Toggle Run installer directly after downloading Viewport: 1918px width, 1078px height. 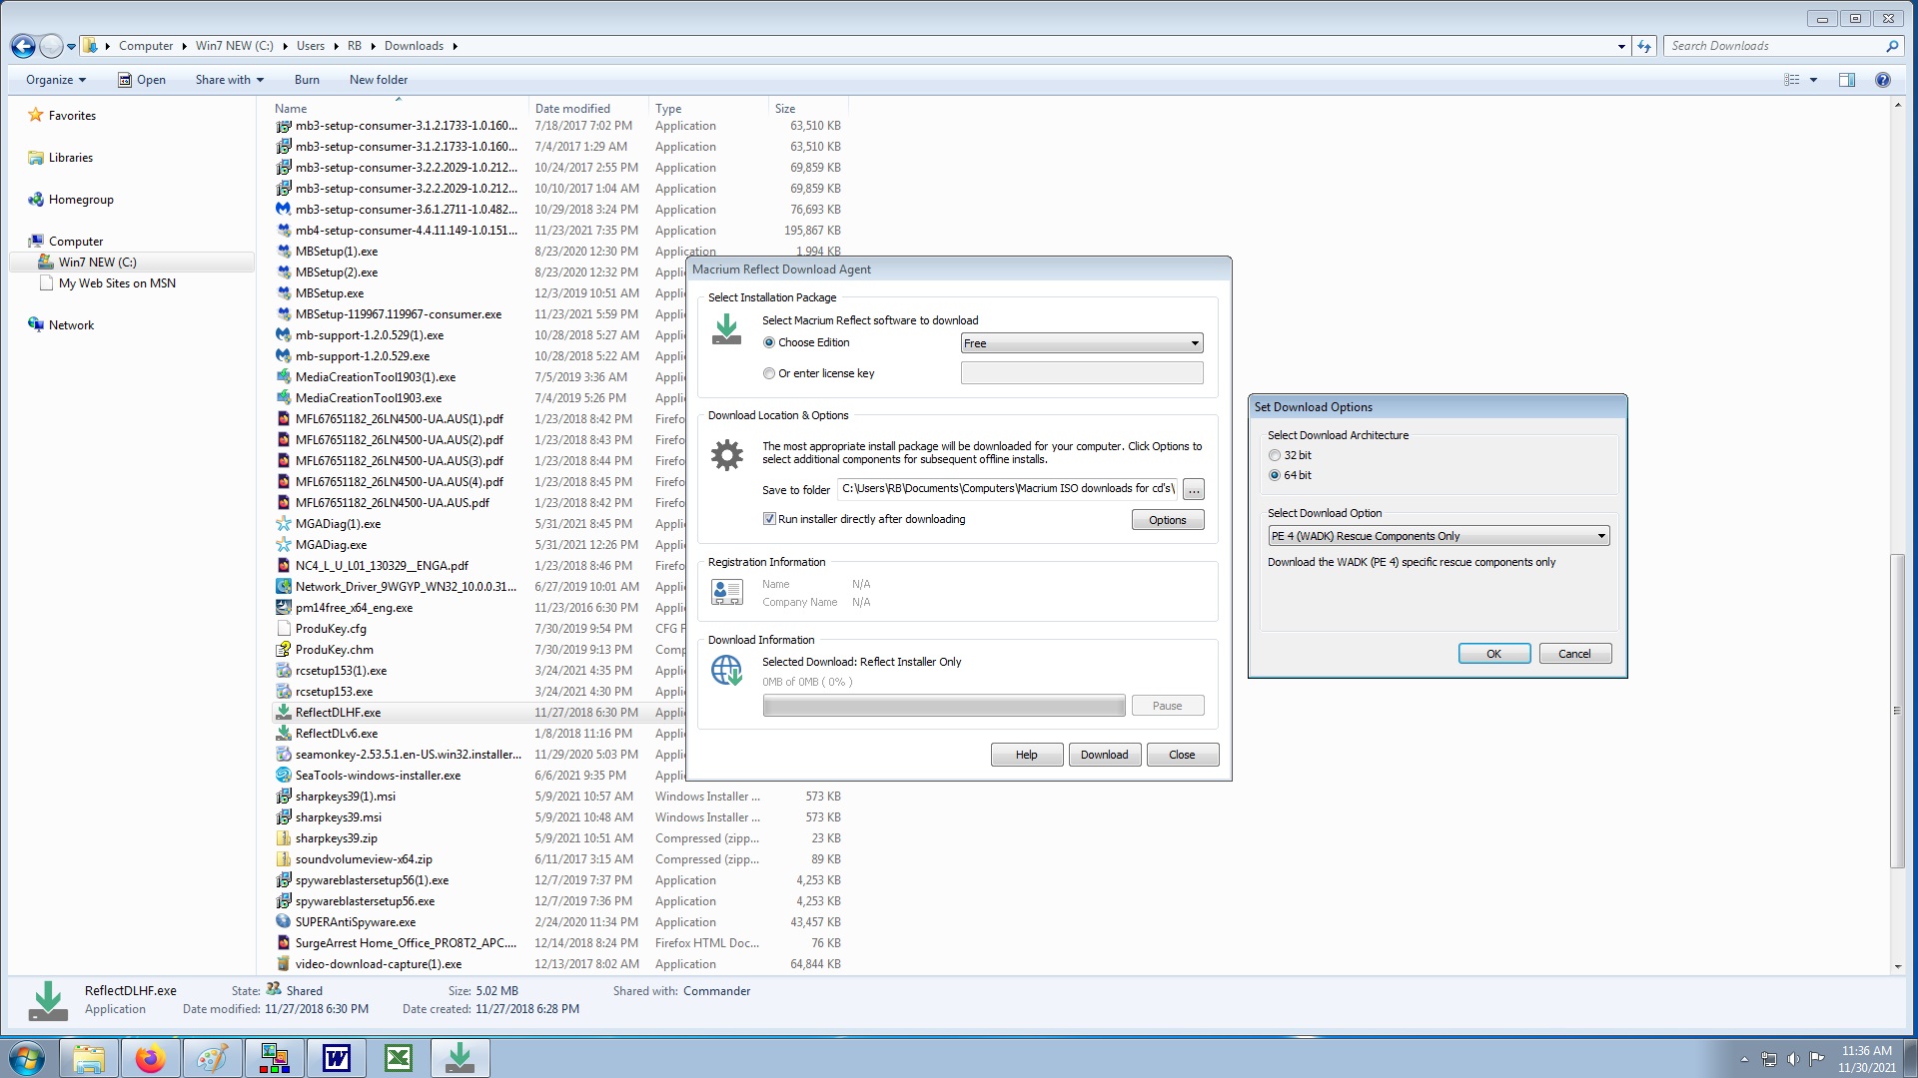click(769, 519)
